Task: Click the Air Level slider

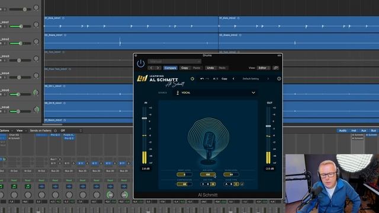Action: point(208,175)
